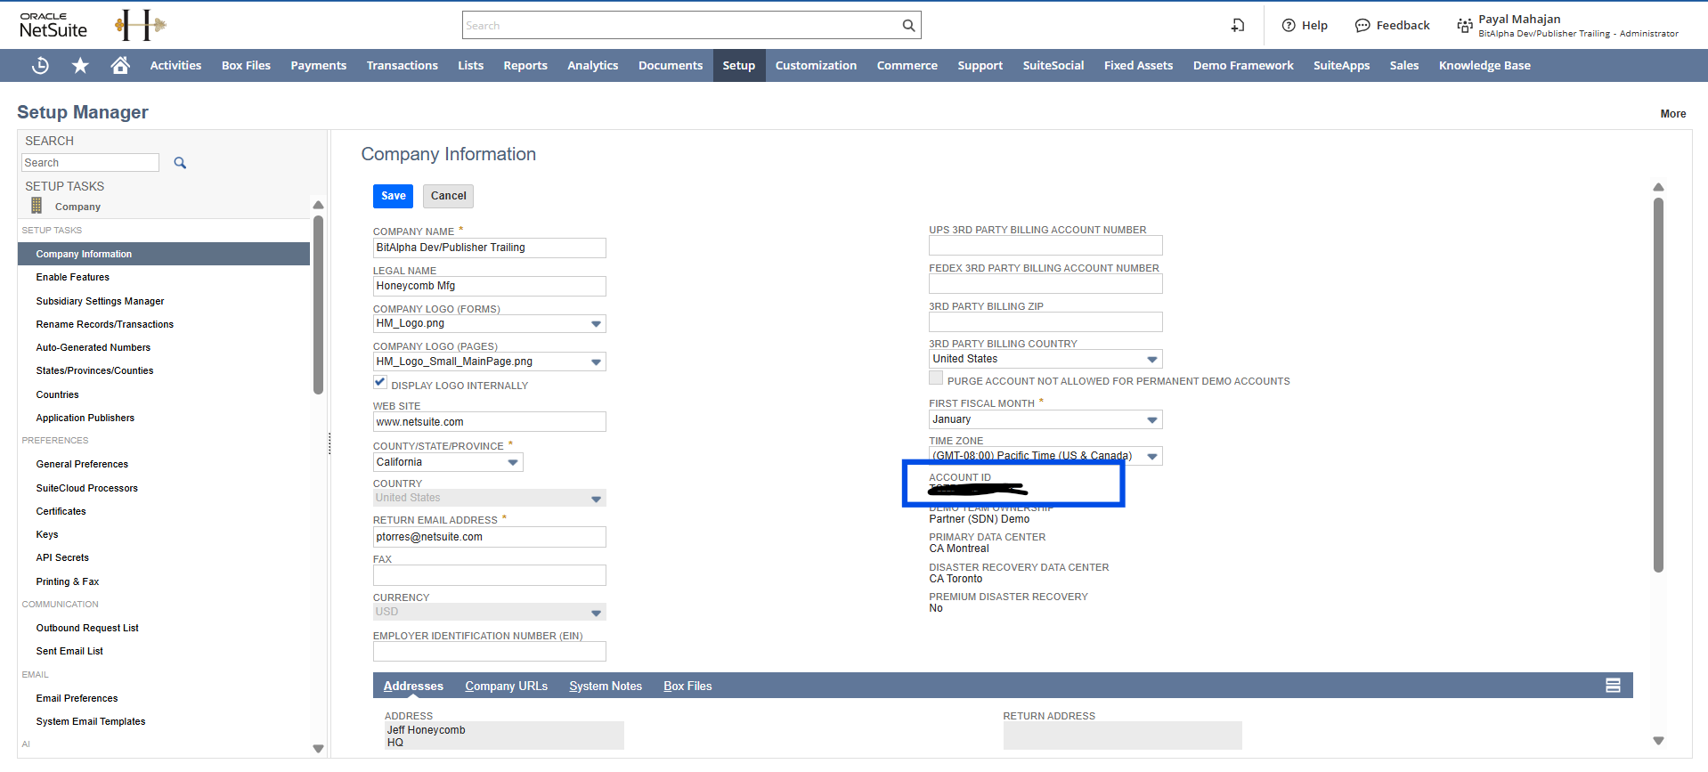The image size is (1708, 772).
Task: Click the sidebar vertical scrollbar thumb
Action: click(x=318, y=303)
